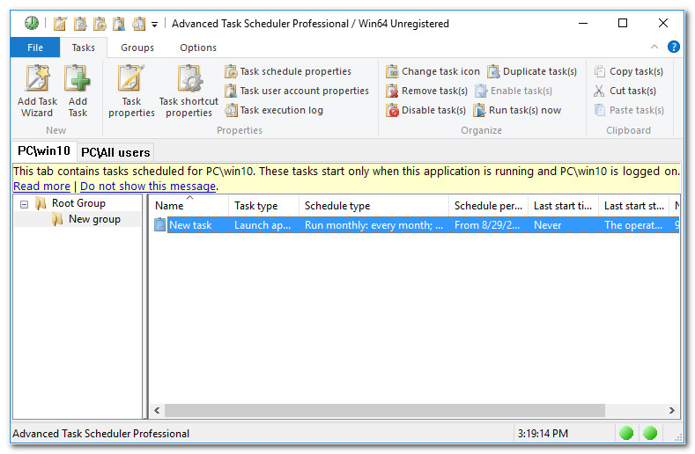Switch to the Options ribbon tab
Viewport: 695px width, 454px height.
(x=198, y=48)
